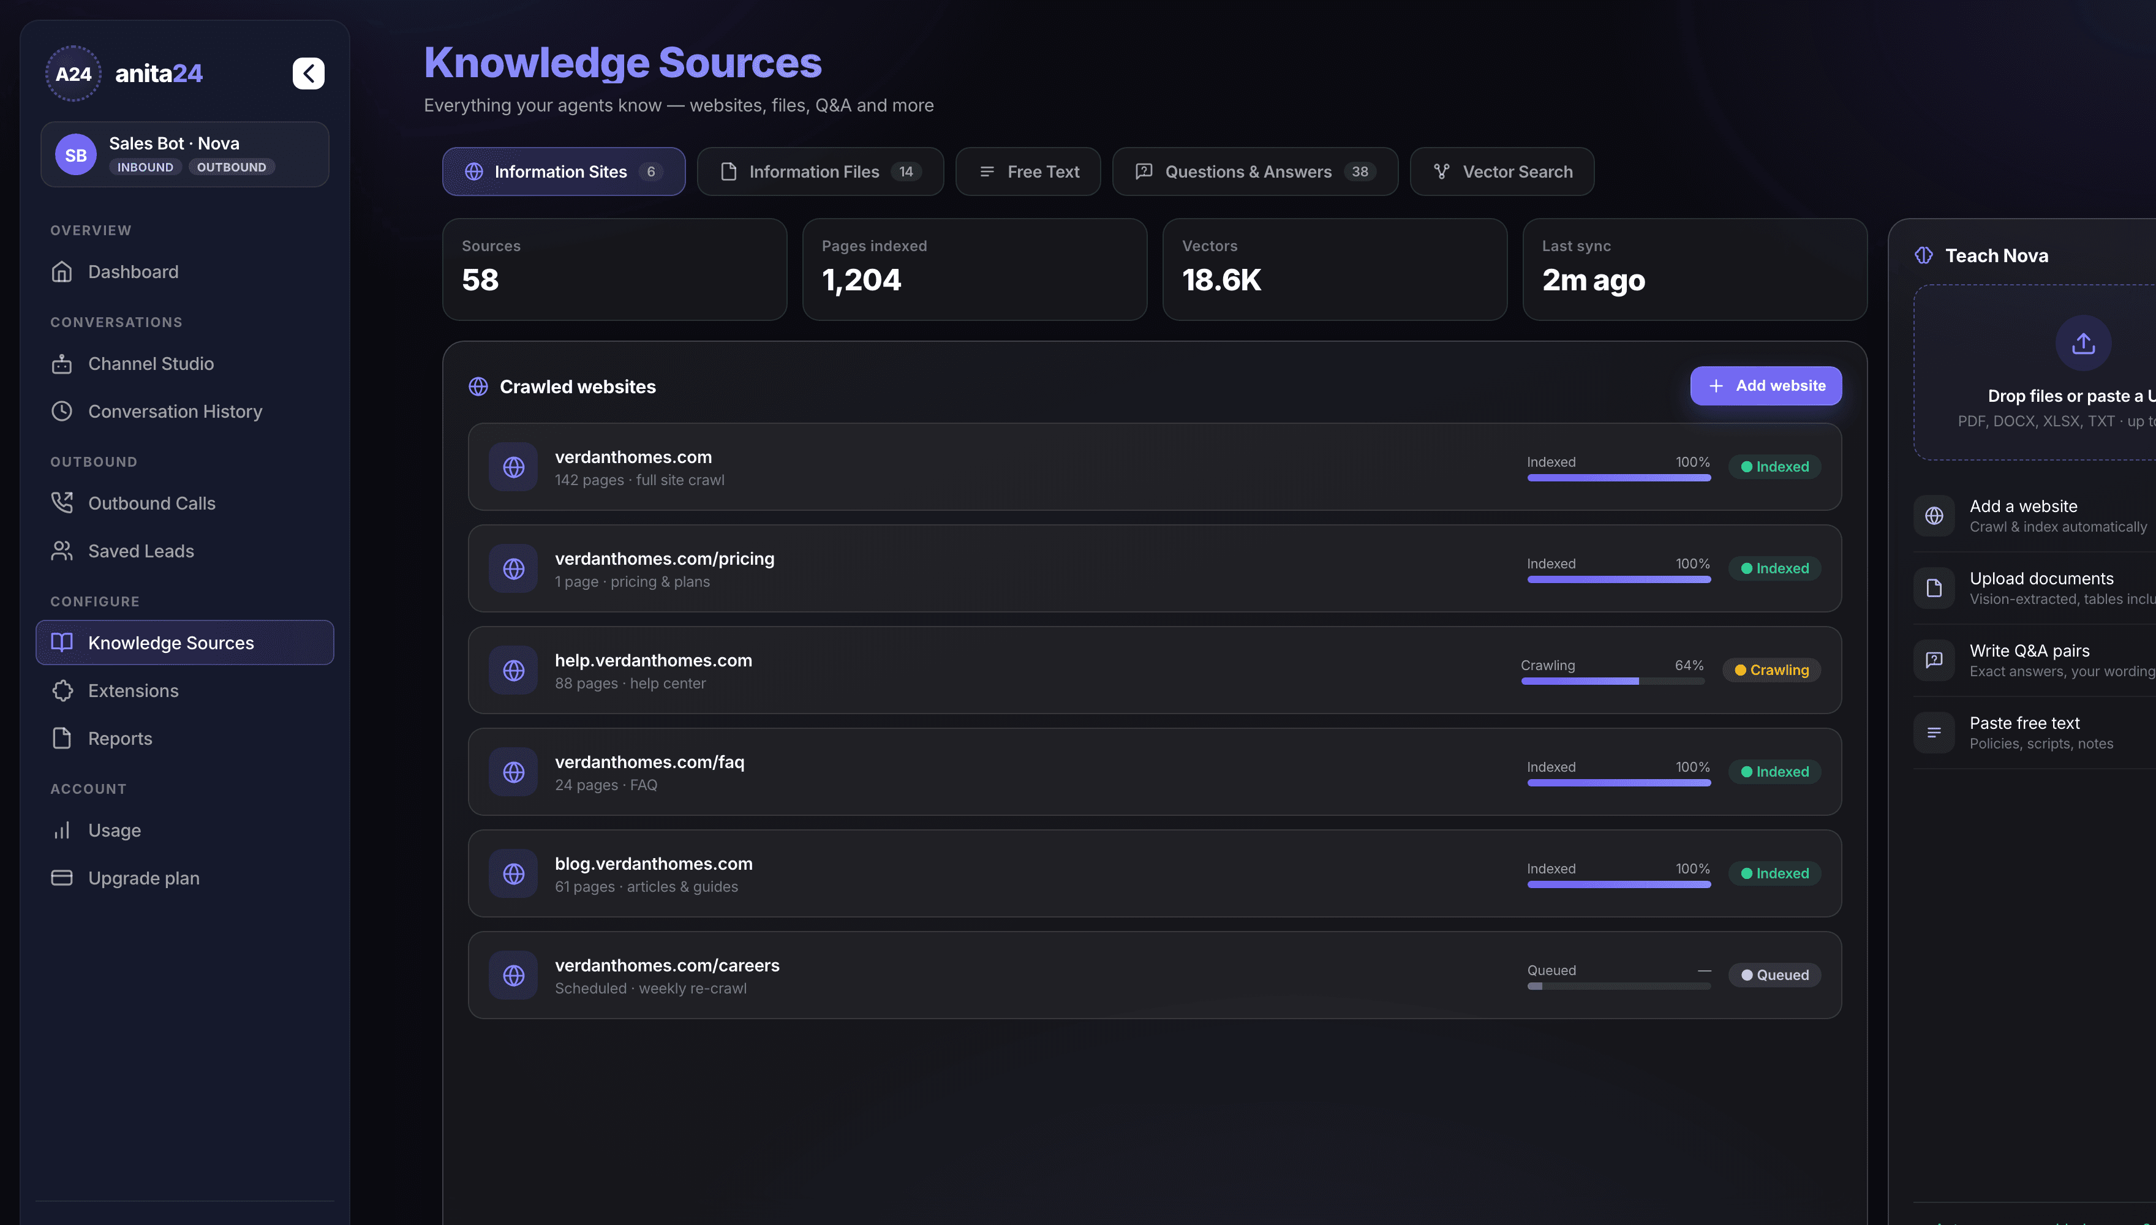Image resolution: width=2156 pixels, height=1225 pixels.
Task: Click the Teach Nova brain icon
Action: (1924, 255)
